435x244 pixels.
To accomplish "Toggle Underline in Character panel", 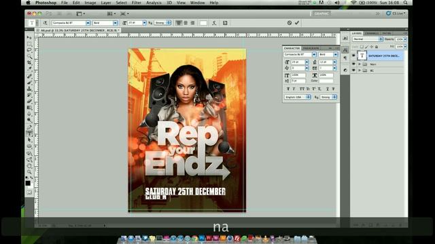I will [328, 89].
